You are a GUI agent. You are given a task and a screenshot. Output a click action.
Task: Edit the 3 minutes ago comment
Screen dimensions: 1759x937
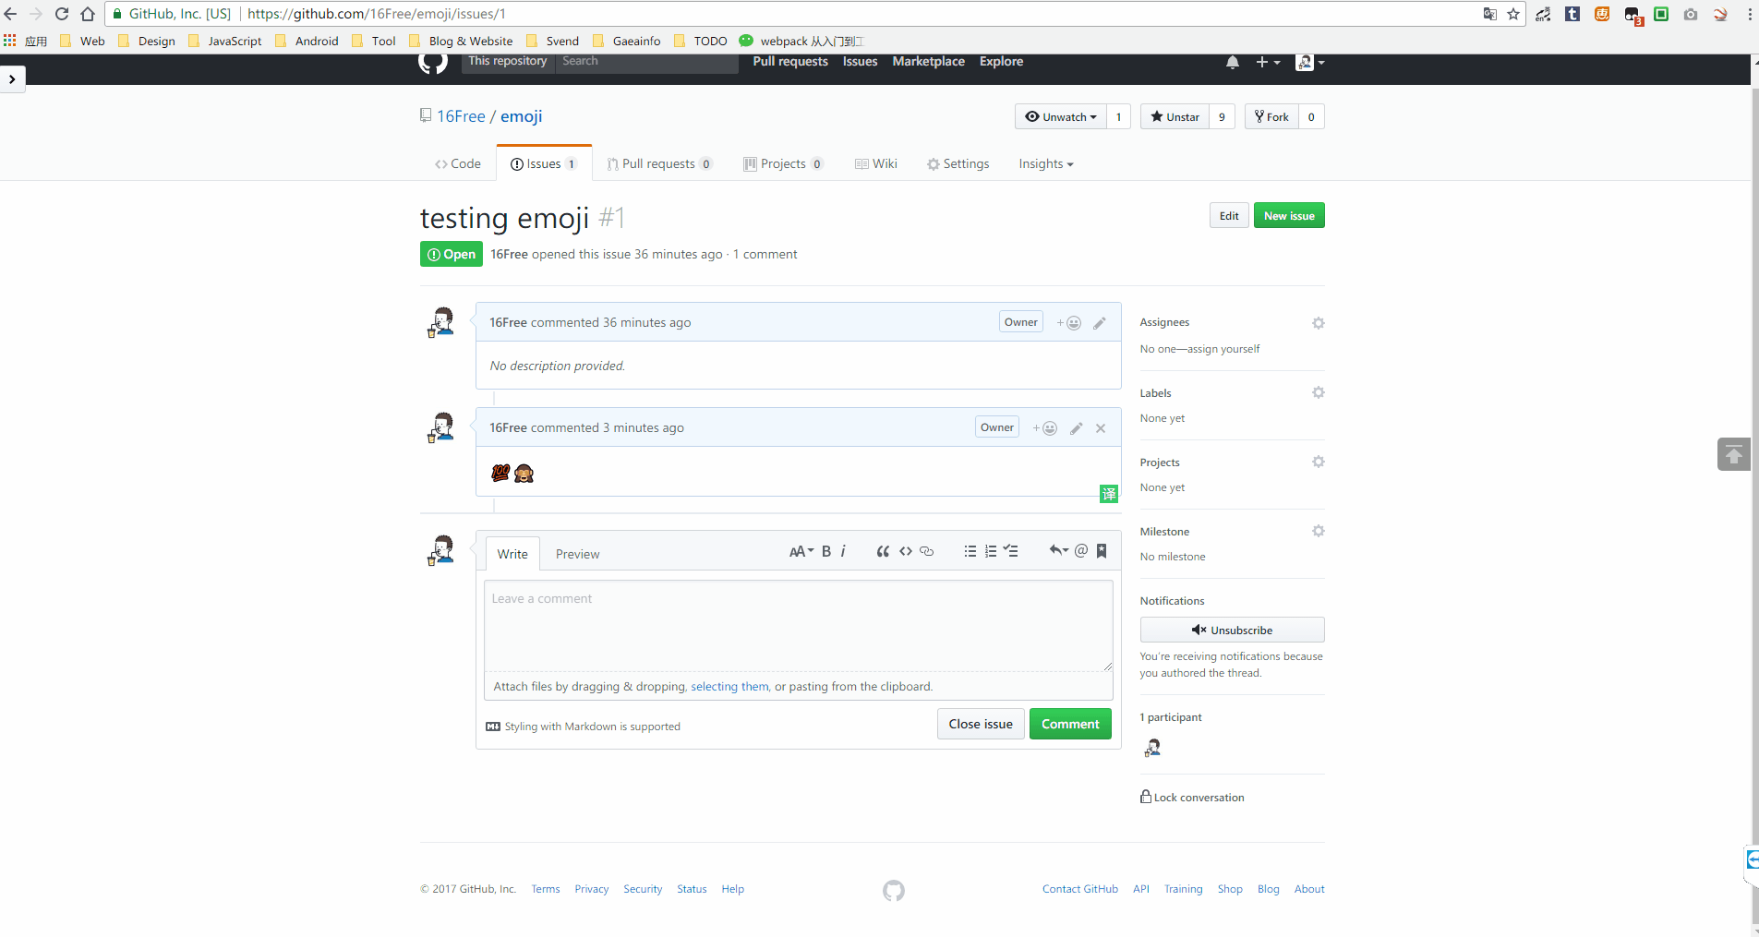pyautogui.click(x=1077, y=428)
